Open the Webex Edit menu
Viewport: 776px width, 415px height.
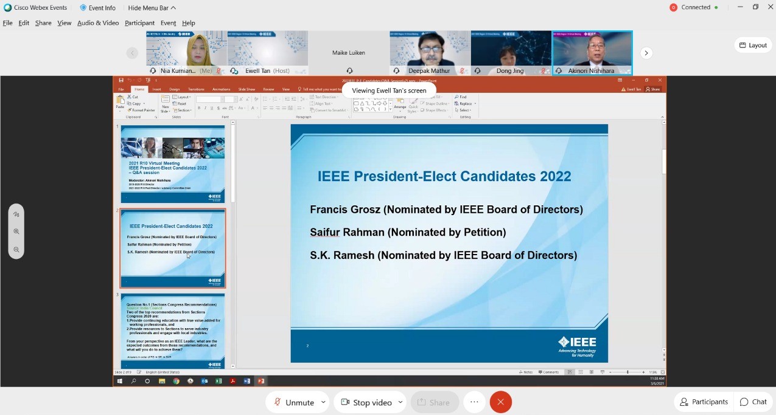point(24,23)
